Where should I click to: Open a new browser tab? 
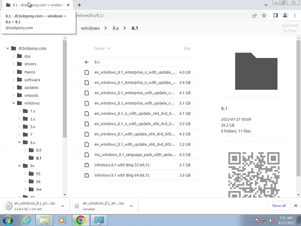79,5
